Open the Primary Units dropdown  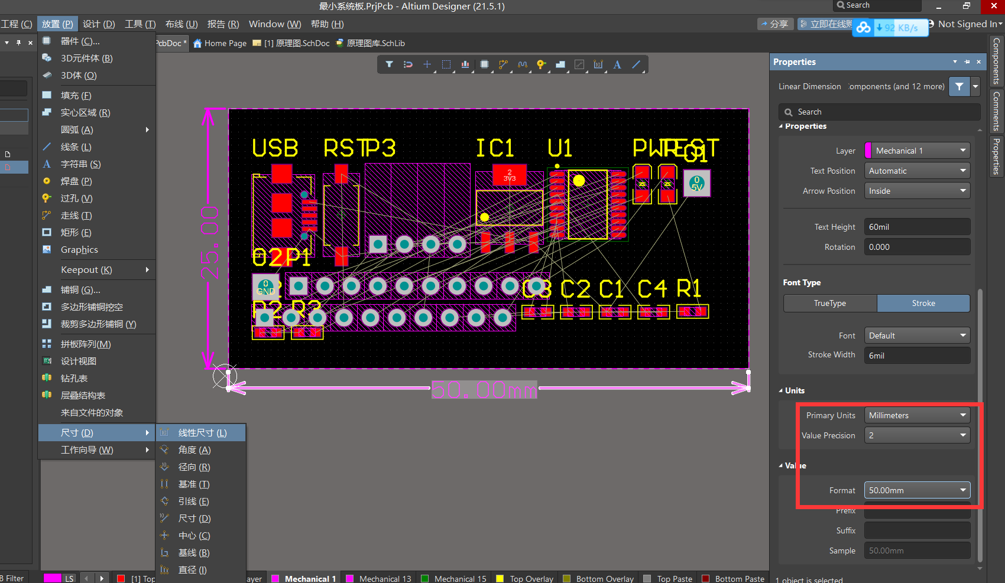click(917, 415)
